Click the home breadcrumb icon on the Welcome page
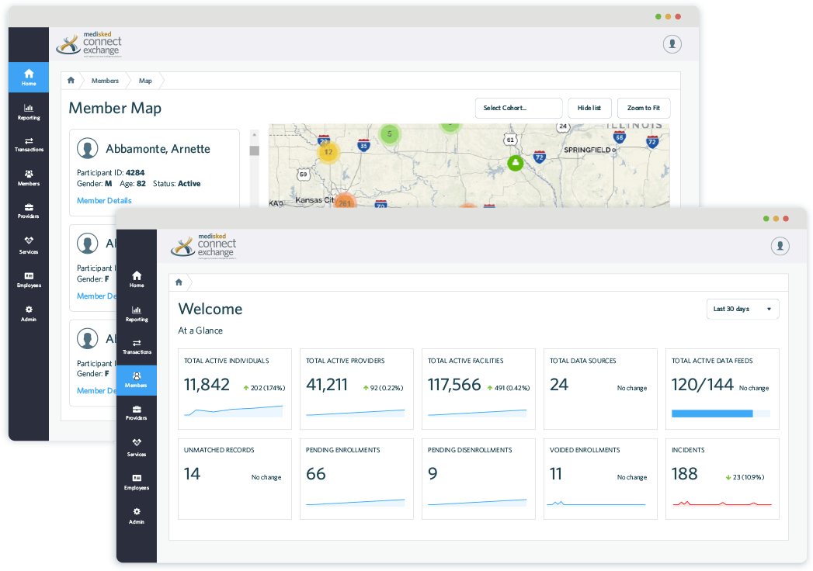The width and height of the screenshot is (813, 571). click(179, 282)
